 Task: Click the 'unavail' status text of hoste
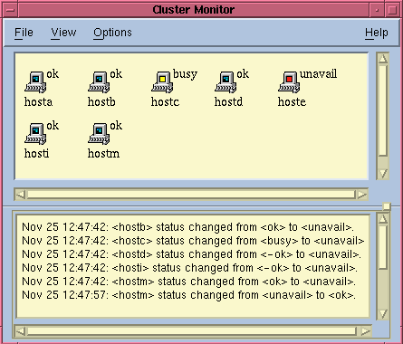[x=318, y=74]
